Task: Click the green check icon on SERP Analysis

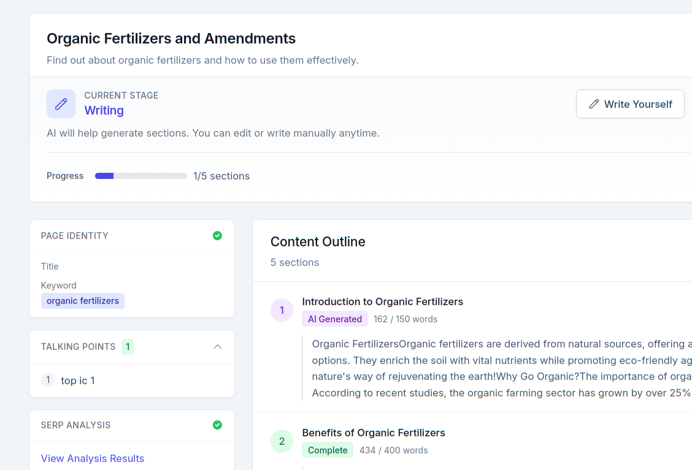Action: (217, 425)
